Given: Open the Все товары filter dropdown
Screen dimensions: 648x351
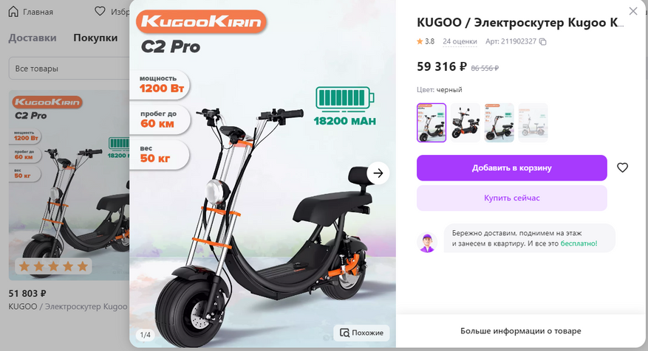Looking at the screenshot, I should coord(69,69).
